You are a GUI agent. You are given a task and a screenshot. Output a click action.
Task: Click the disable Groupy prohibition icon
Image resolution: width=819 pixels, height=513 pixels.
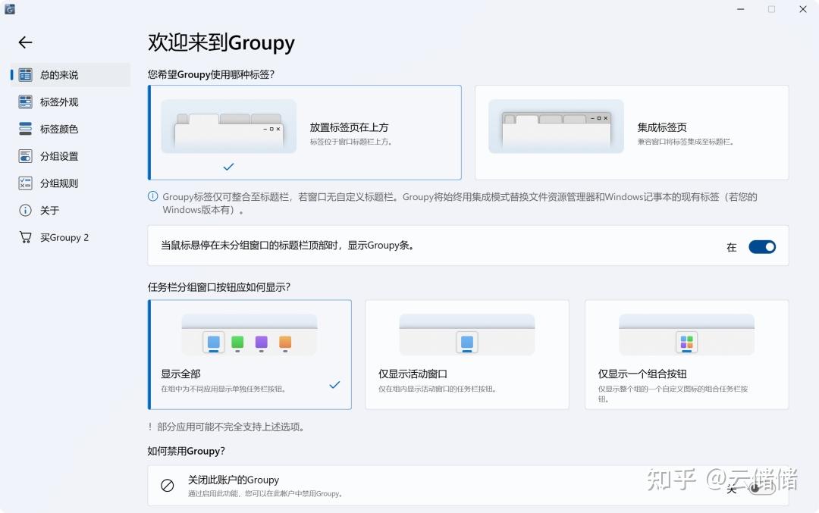pyautogui.click(x=167, y=485)
